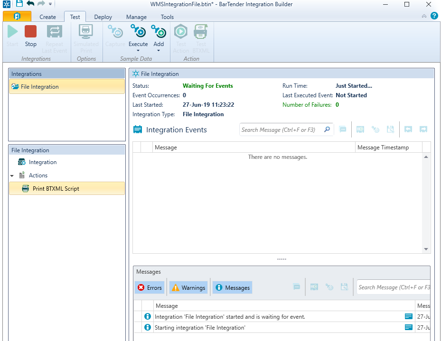Viewport: 441px width, 341px height.
Task: Click the left arrow icon in Integration Events toolbar
Action: tap(408, 129)
